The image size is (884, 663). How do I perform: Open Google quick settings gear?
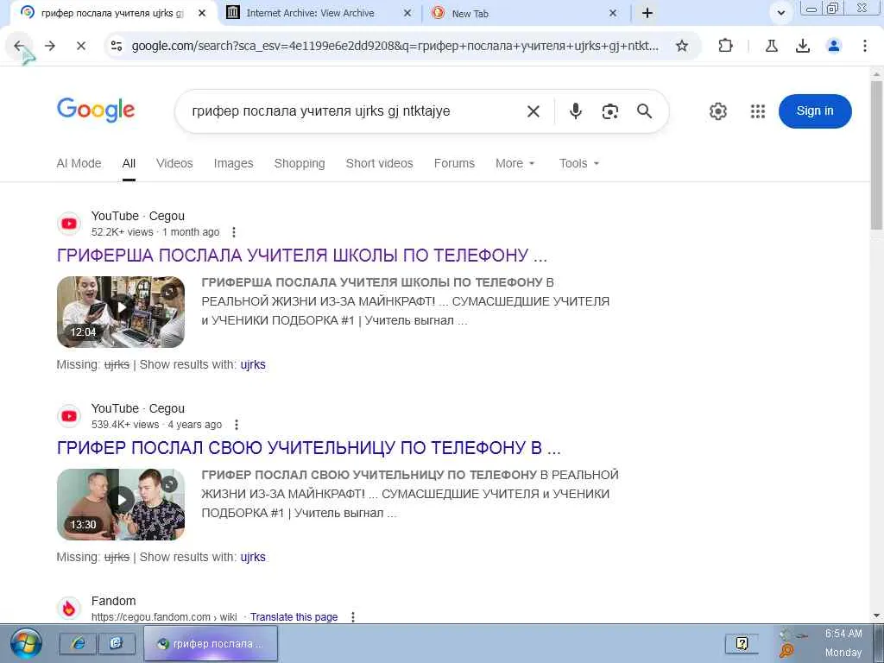[717, 111]
